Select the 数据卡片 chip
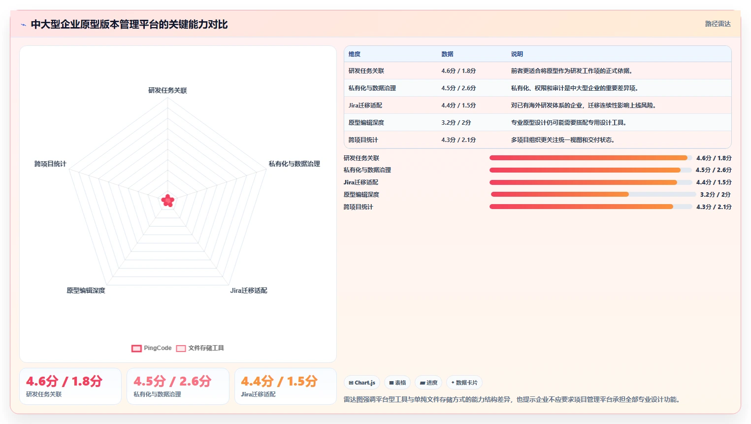 point(464,383)
